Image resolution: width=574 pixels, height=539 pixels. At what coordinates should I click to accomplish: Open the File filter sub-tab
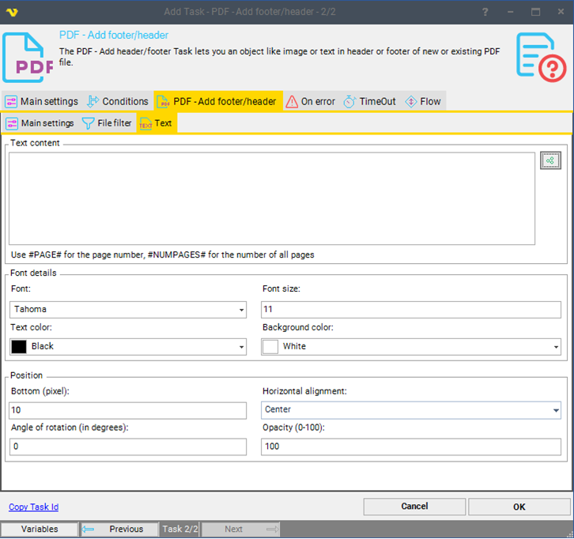(x=107, y=123)
